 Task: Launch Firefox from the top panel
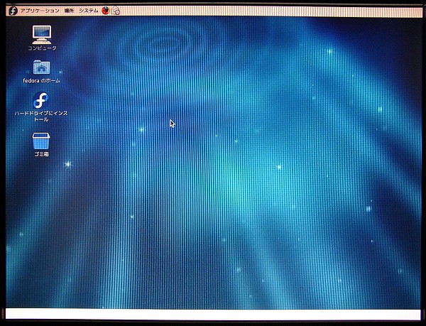point(105,11)
